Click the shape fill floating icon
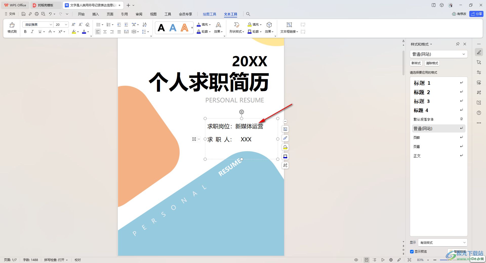The height and width of the screenshot is (263, 486). 285,147
